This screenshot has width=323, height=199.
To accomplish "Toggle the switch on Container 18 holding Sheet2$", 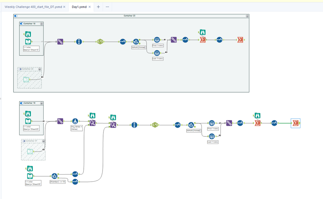I will [x=22, y=103].
